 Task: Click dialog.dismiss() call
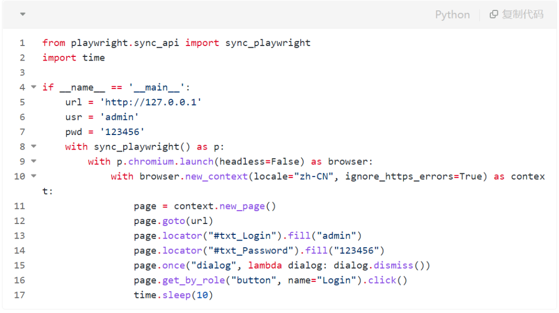pyautogui.click(x=378, y=265)
